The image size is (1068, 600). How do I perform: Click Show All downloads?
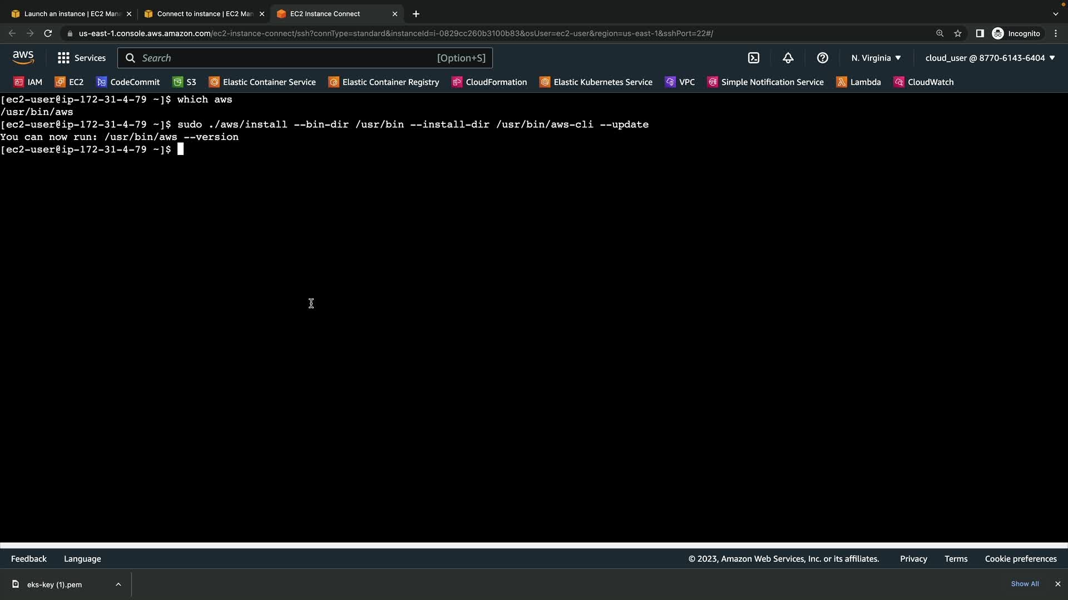(x=1025, y=584)
